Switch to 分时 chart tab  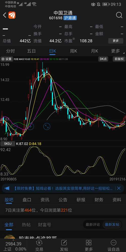pos(10,51)
